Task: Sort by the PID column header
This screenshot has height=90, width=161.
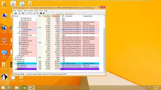Action: 63,16
